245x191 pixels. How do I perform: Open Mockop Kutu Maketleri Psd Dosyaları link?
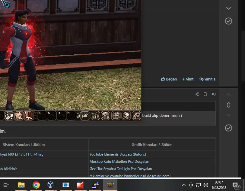119,162
